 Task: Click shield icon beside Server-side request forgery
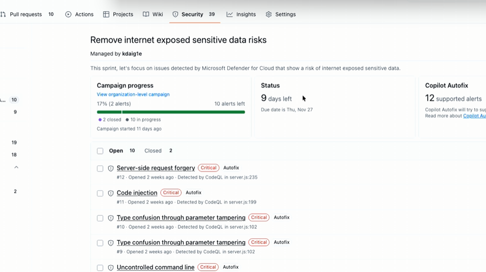[x=111, y=169]
